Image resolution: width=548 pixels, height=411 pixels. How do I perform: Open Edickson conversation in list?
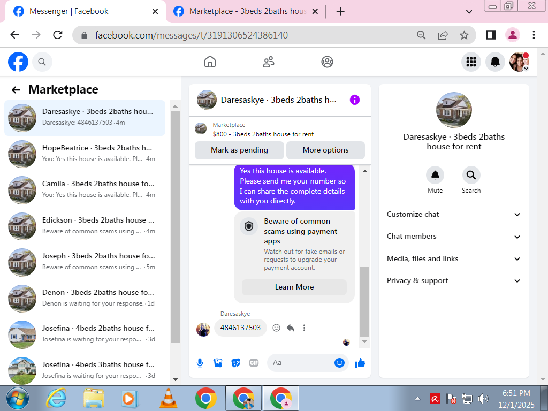(x=85, y=226)
